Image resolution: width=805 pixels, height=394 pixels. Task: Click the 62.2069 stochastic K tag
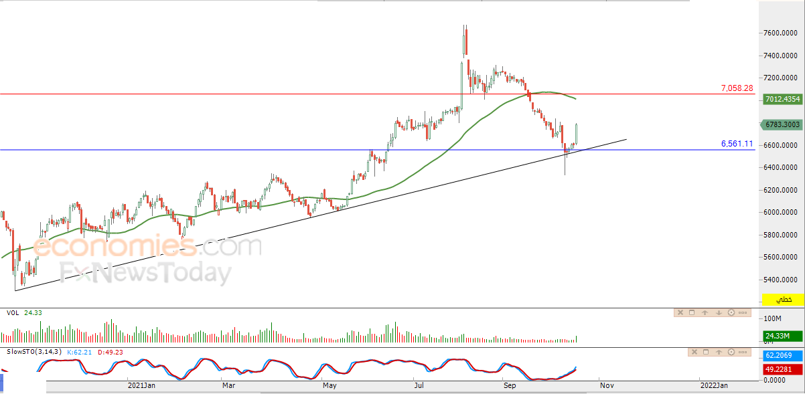(782, 357)
